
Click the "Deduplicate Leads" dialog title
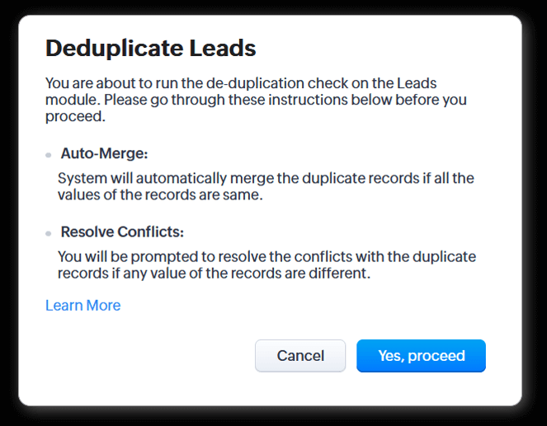(x=150, y=49)
